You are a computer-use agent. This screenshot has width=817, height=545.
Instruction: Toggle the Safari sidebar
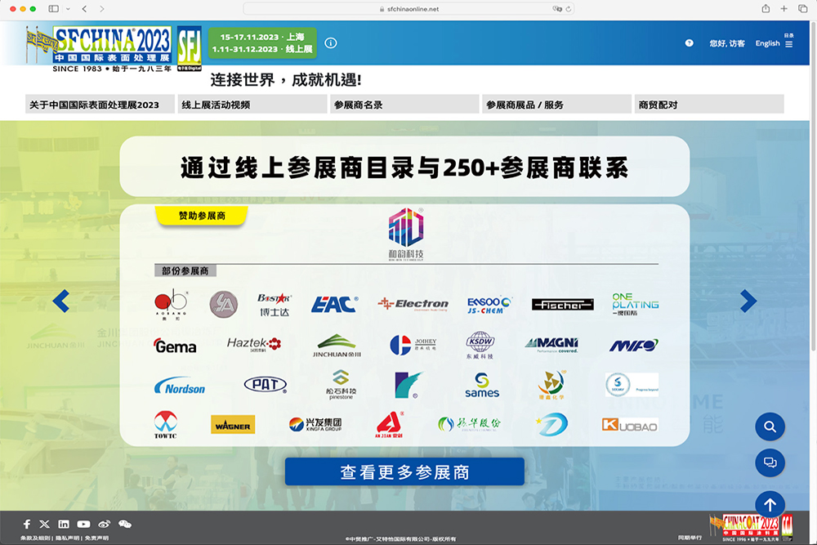point(53,9)
